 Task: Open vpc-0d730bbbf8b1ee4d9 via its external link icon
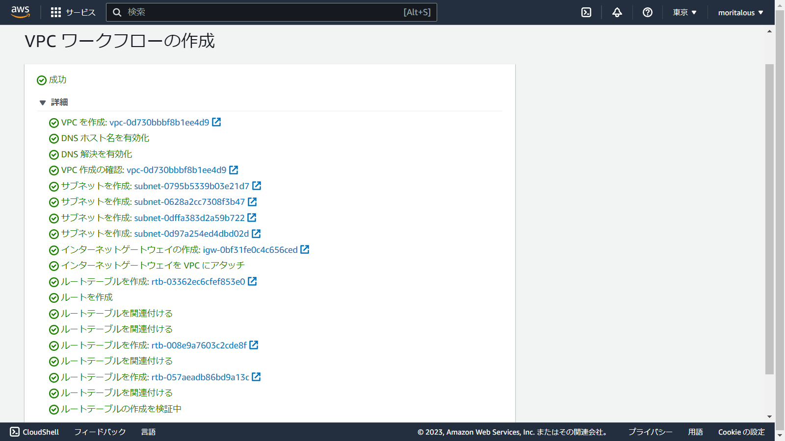tap(216, 122)
